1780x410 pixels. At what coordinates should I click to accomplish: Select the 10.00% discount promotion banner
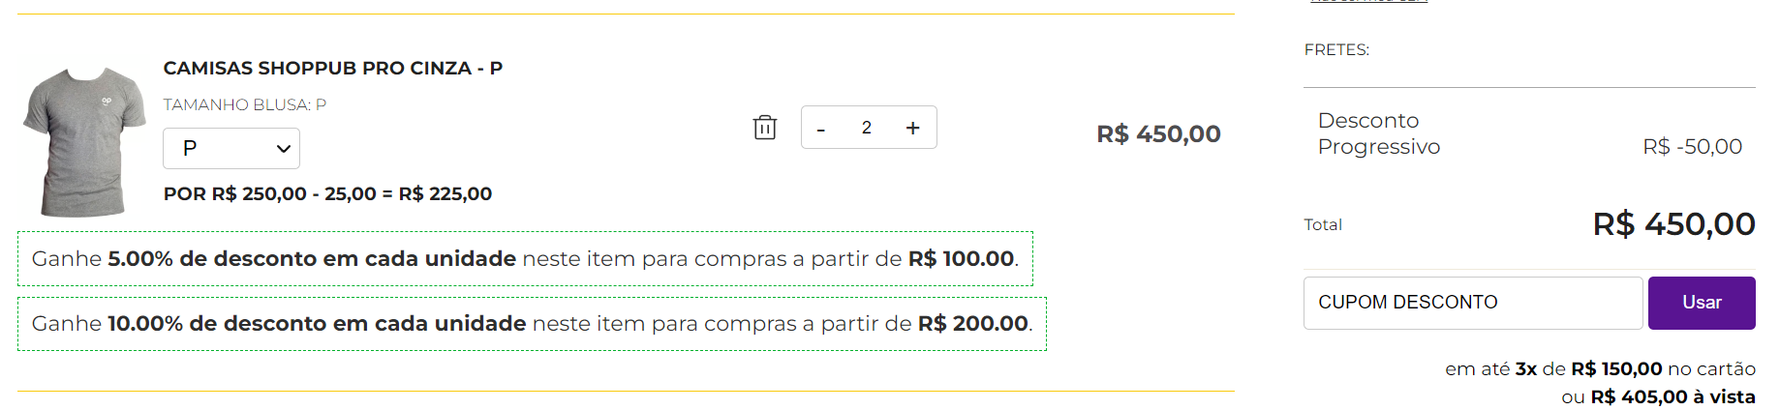coord(532,323)
